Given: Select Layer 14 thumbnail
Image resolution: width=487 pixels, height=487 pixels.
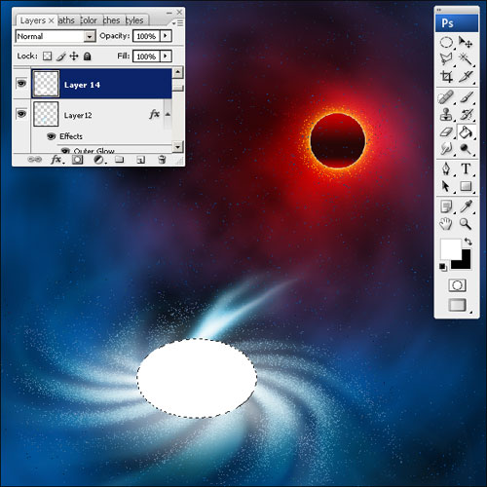Looking at the screenshot, I should tap(46, 84).
